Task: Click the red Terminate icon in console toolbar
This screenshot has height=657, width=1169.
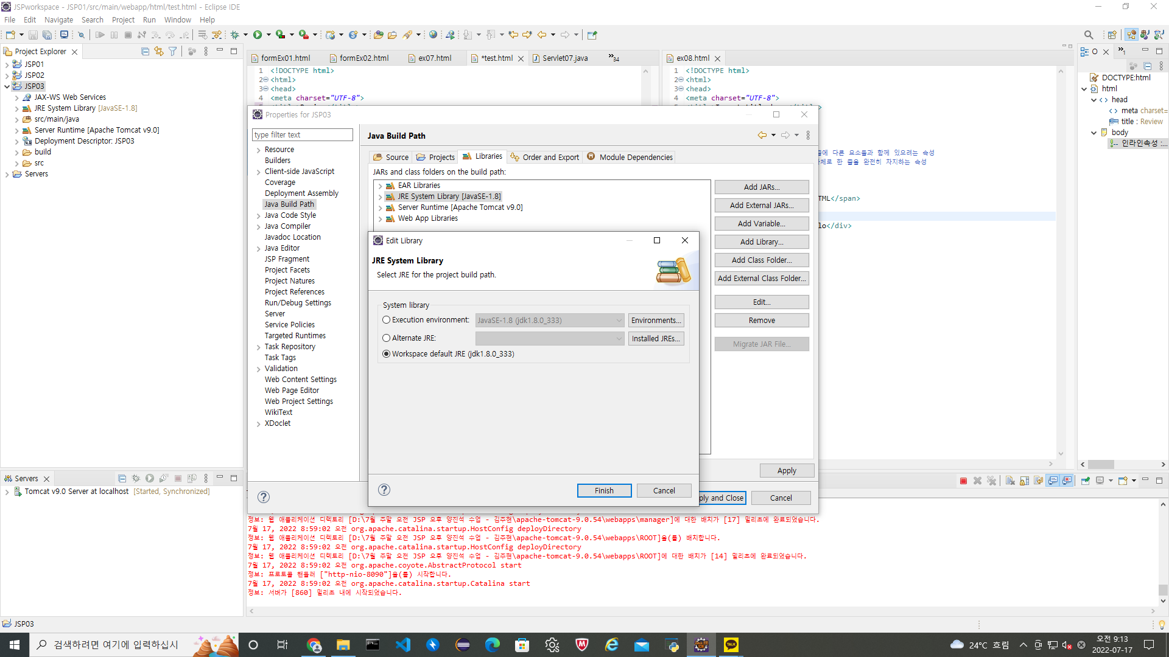Action: (x=963, y=481)
